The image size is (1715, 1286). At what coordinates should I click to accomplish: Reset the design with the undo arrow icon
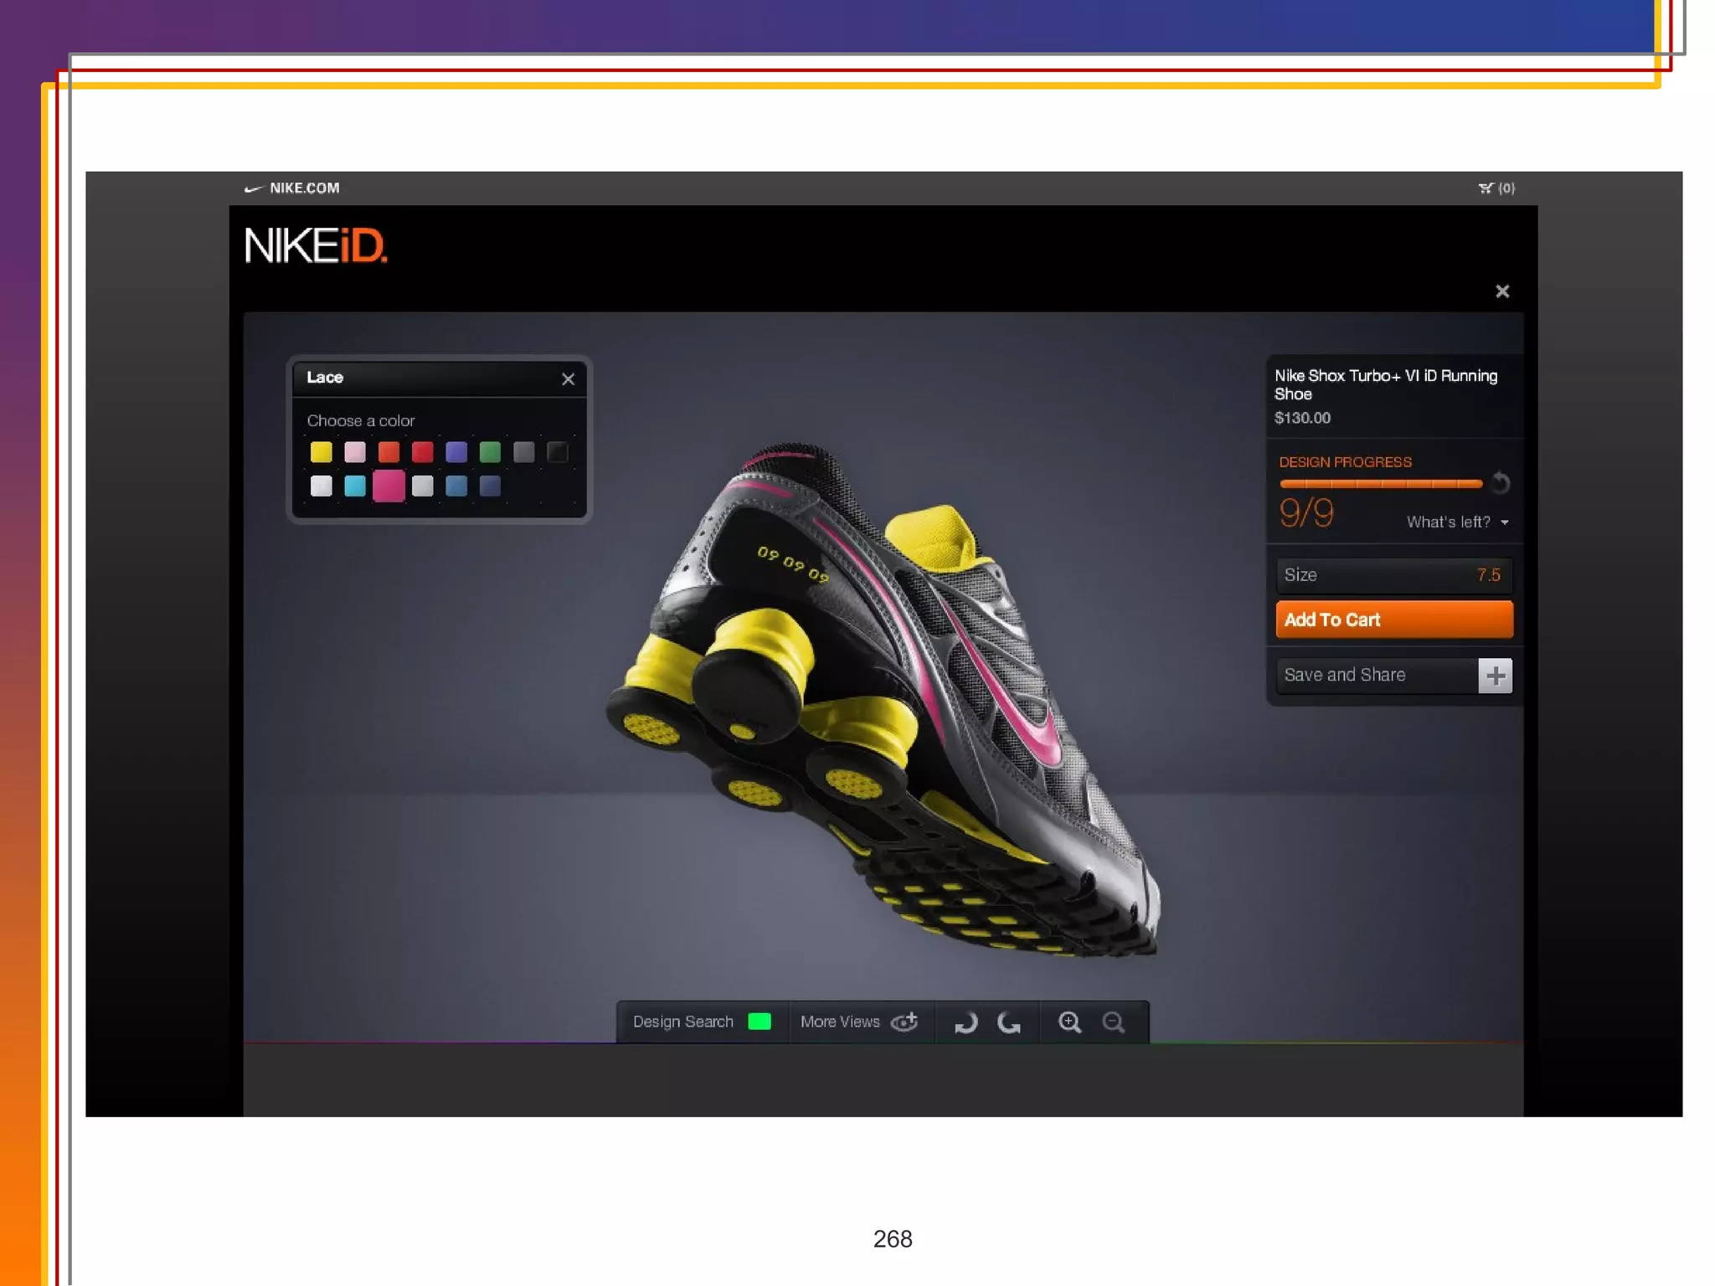(x=1501, y=483)
